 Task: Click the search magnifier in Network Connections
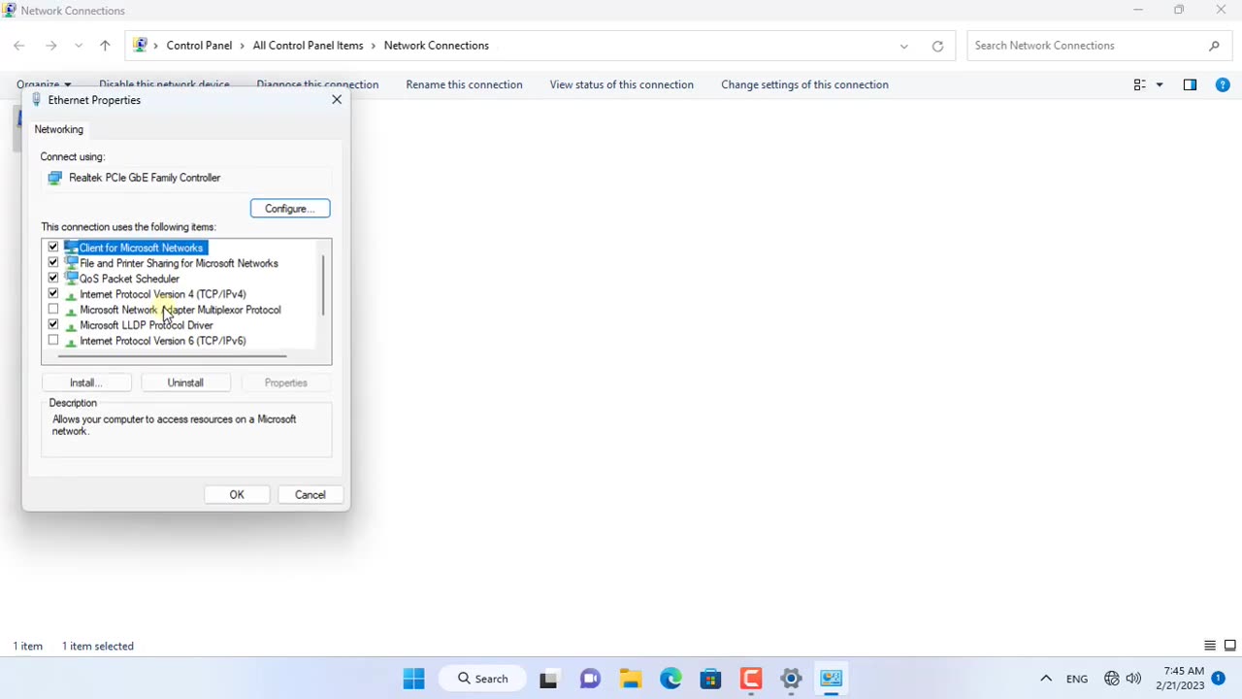click(x=1214, y=46)
